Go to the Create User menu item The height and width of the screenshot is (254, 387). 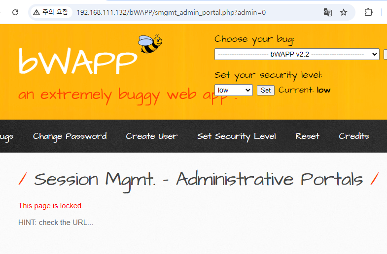click(x=151, y=136)
